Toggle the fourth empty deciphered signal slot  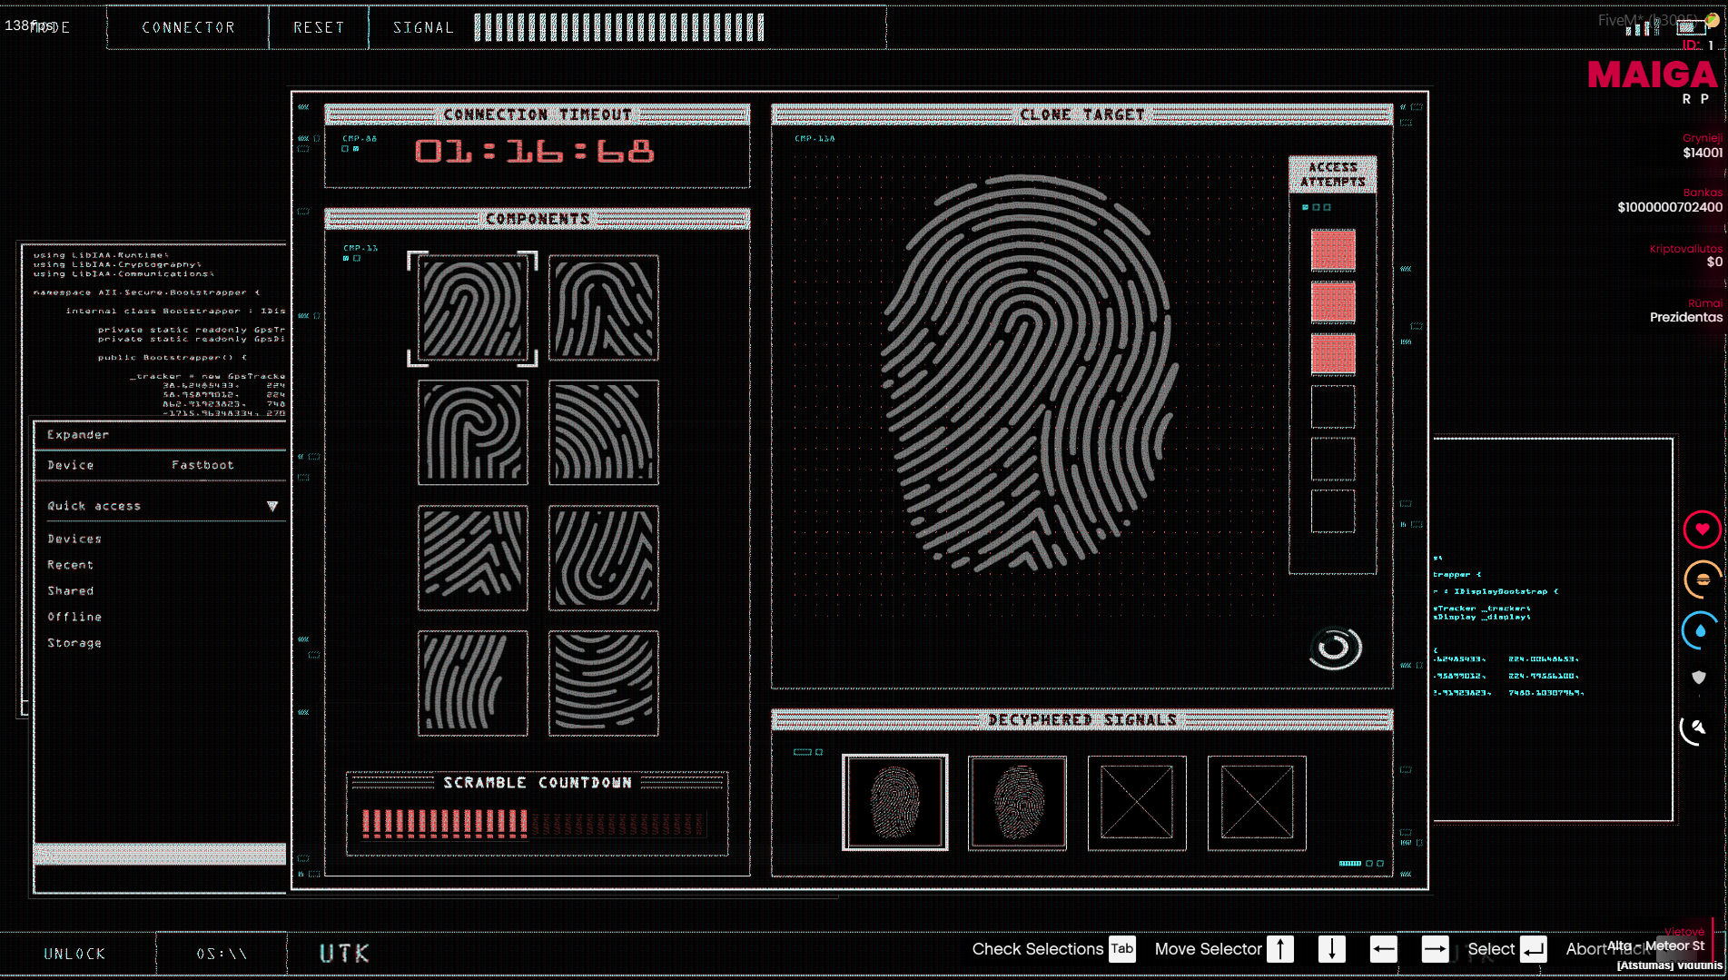1257,802
